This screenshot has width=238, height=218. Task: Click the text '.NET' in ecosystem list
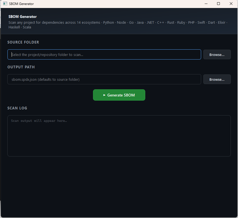coord(150,23)
